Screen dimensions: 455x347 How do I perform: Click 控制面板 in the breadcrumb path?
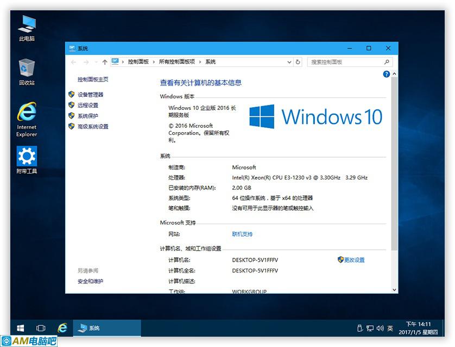point(138,61)
